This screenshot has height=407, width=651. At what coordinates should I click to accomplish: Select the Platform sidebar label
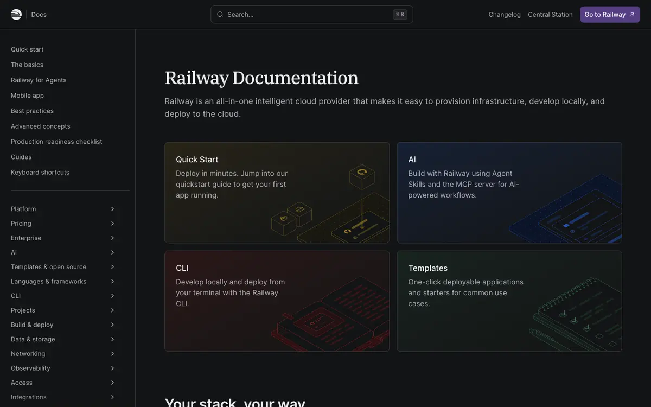pos(23,209)
